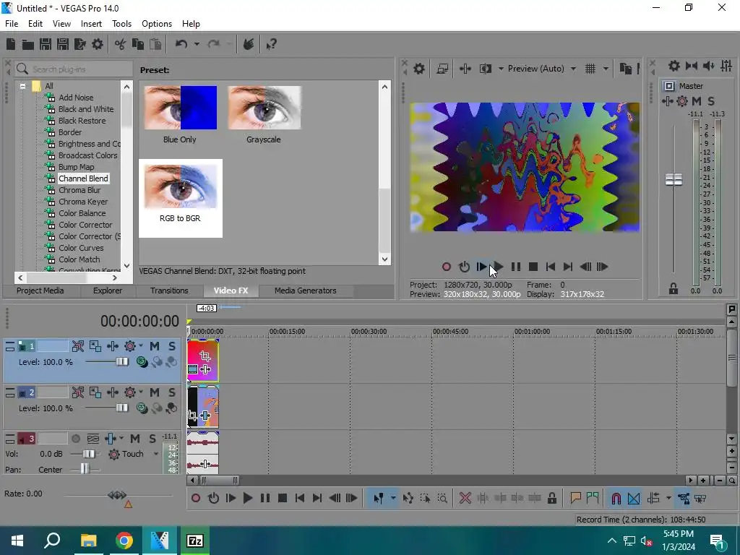Viewport: 740px width, 555px height.
Task: Arm audio track 3 for record
Action: 75,439
